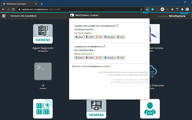Select the MindSphere Launchpad tab

click(x=19, y=4)
